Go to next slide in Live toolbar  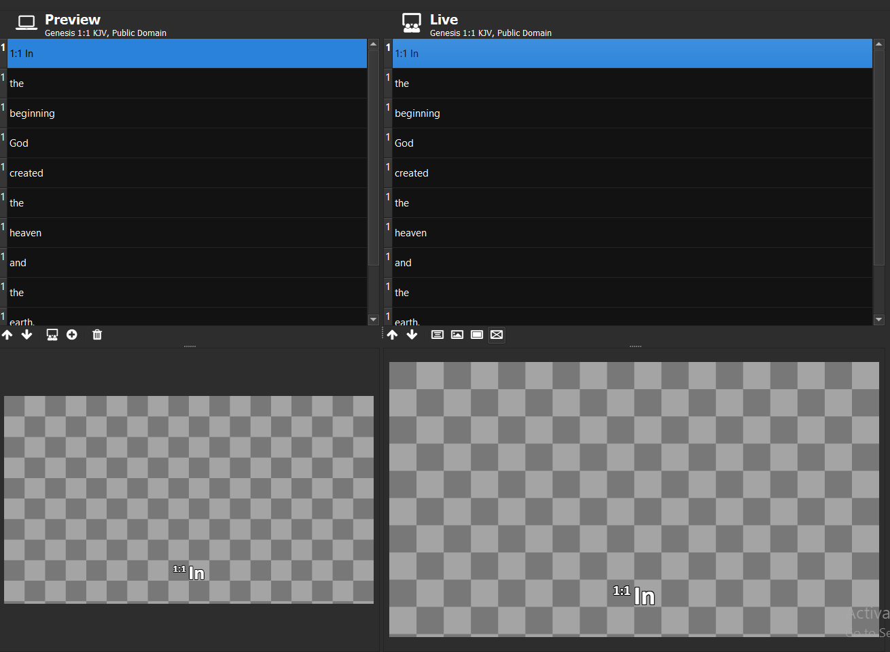(x=412, y=335)
